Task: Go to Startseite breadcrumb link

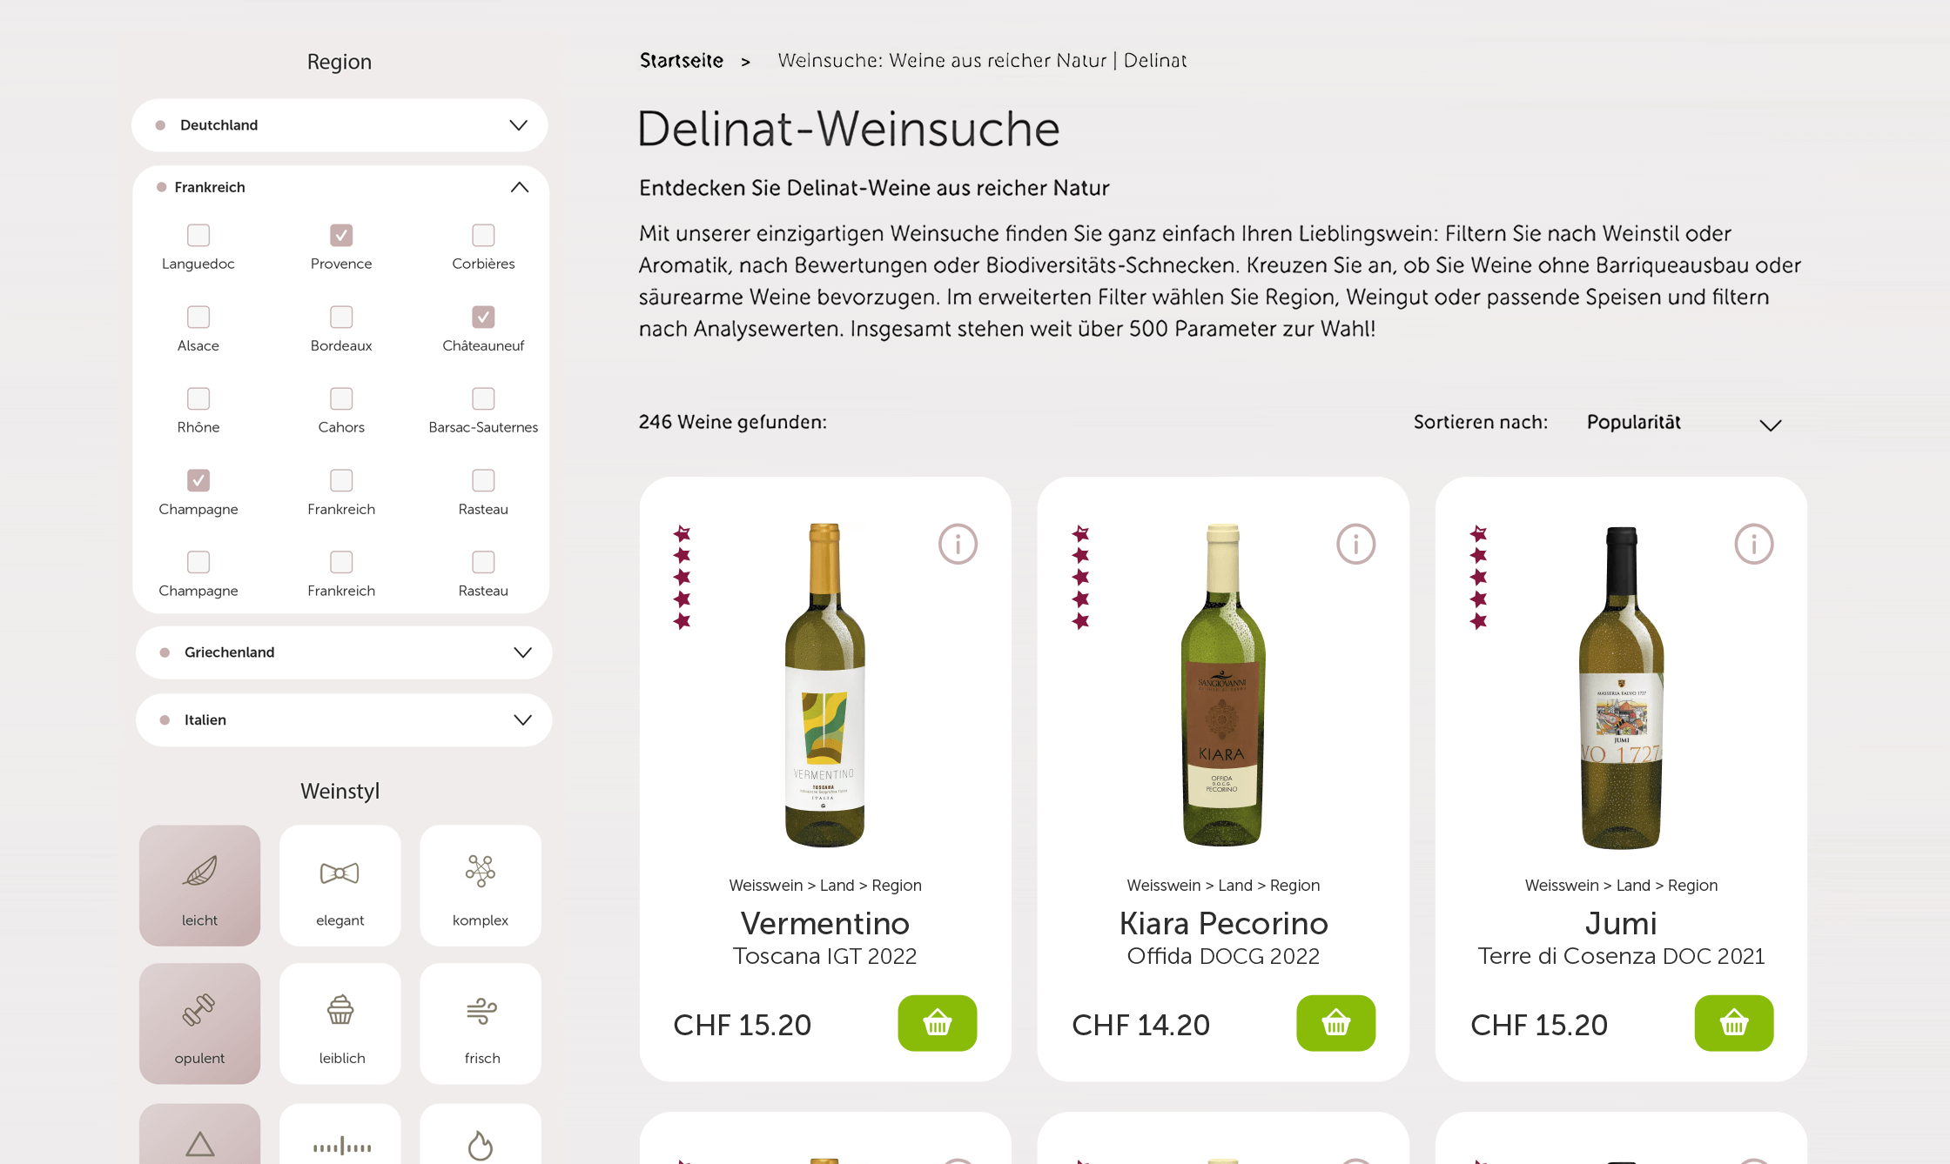Action: [682, 61]
